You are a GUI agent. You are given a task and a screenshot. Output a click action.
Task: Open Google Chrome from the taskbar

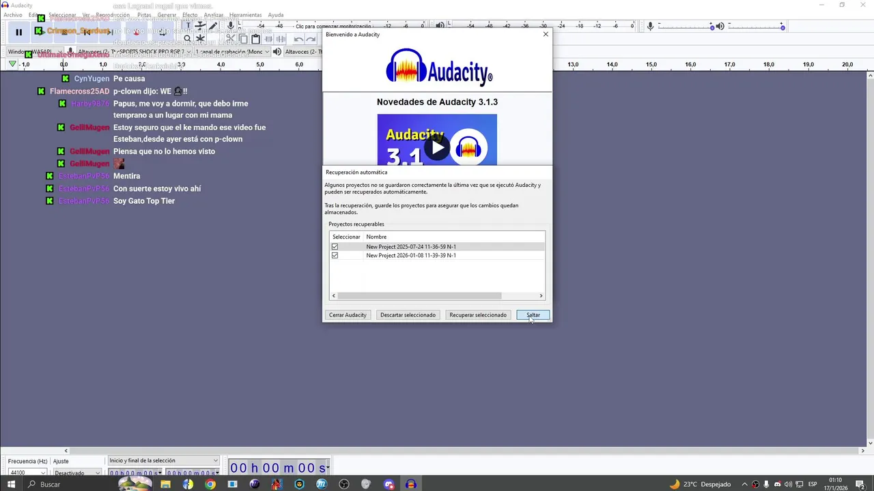coord(210,484)
